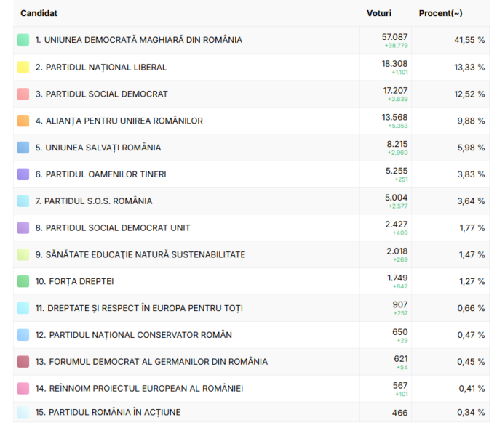Click Reînnoim Proiectul European al României name

[x=139, y=389]
